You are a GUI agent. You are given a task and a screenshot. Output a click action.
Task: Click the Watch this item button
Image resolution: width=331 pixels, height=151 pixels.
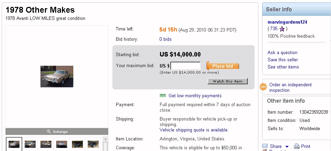[x=228, y=81]
